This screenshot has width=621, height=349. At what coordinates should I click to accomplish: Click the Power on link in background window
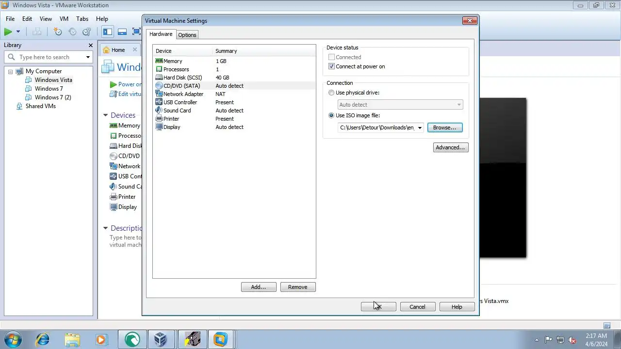click(x=130, y=84)
